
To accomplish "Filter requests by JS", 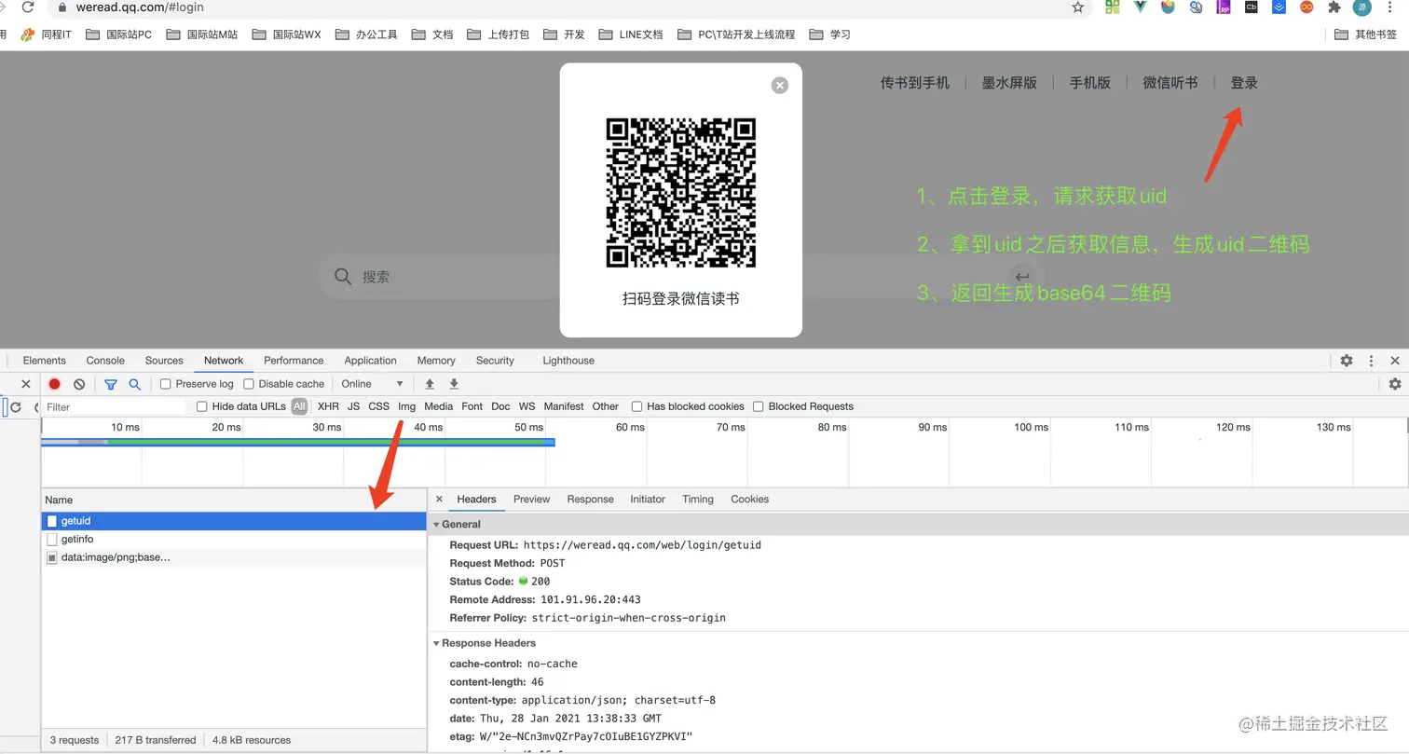I will click(x=354, y=406).
